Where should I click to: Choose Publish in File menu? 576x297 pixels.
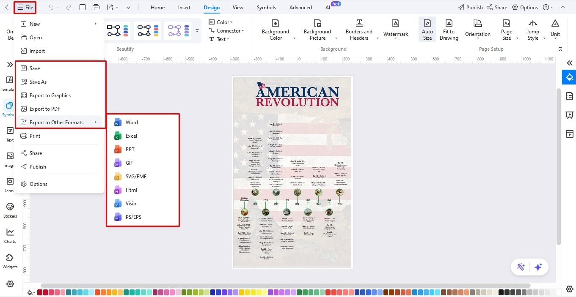point(59,167)
